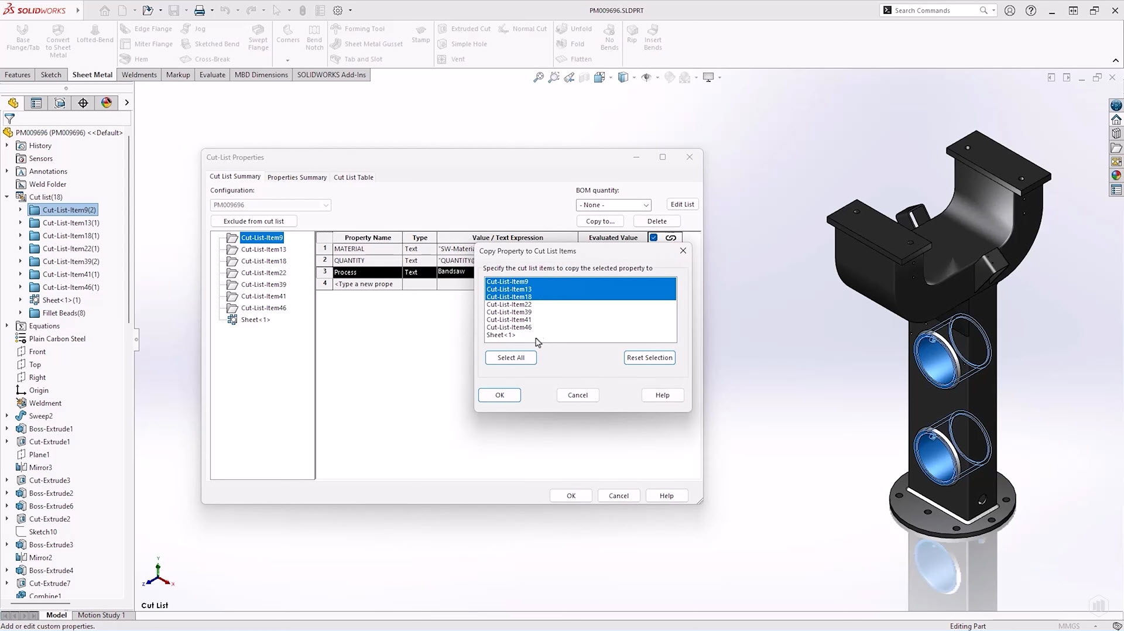Open the DisplayManager color ball icon
Viewport: 1124px width, 631px height.
107,103
